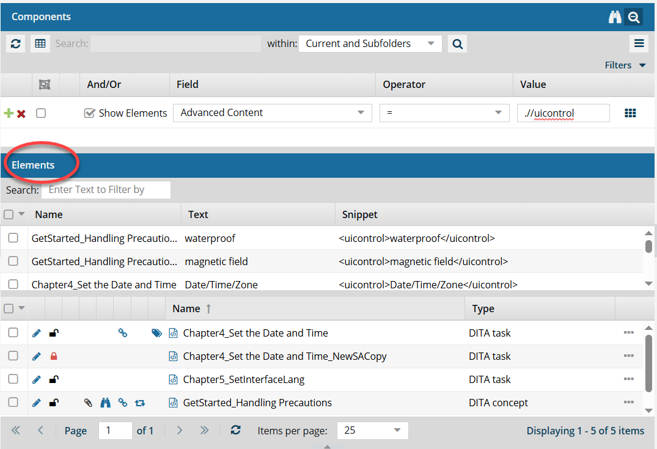The height and width of the screenshot is (449, 657).
Task: Click the pencil edit icon for Chapter4_Set the Date and Time
Action: [37, 333]
